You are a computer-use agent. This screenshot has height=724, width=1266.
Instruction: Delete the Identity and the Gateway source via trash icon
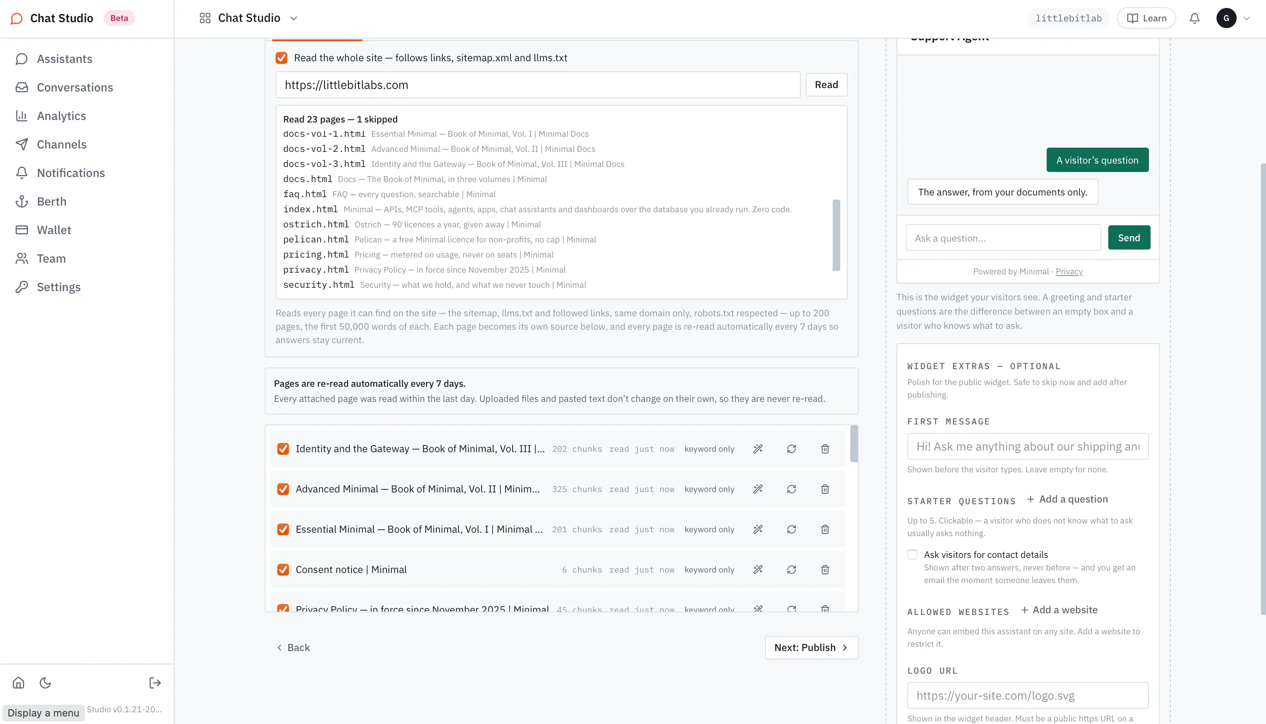(825, 448)
